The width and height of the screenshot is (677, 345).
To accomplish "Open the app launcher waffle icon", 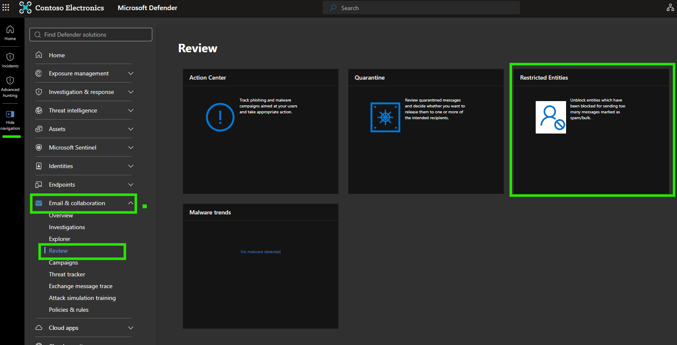I will point(6,8).
